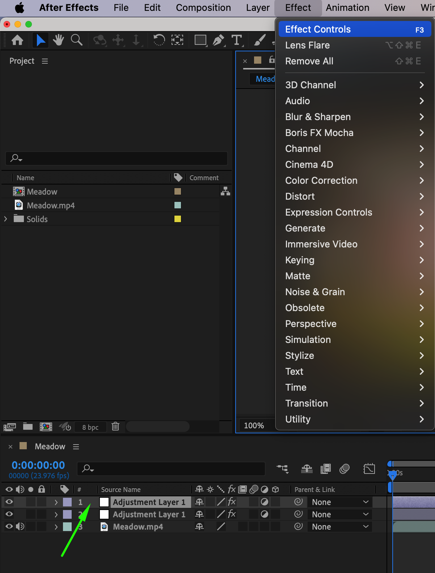Viewport: 435px width, 573px height.
Task: Toggle adjustment layer switch on layer 1
Action: pyautogui.click(x=265, y=502)
